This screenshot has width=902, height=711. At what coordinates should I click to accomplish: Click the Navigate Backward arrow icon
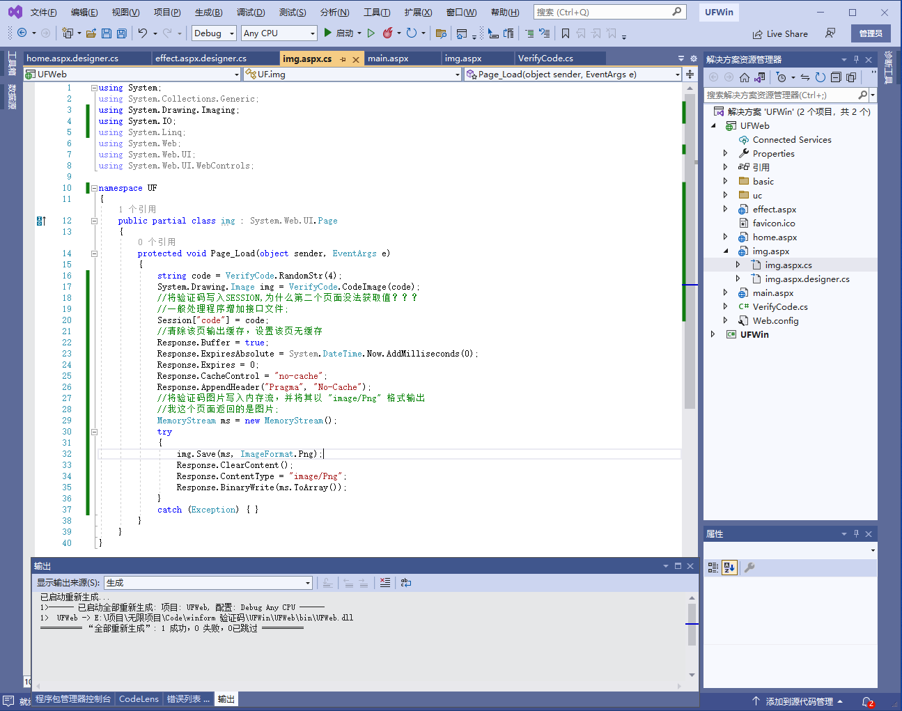pos(22,33)
